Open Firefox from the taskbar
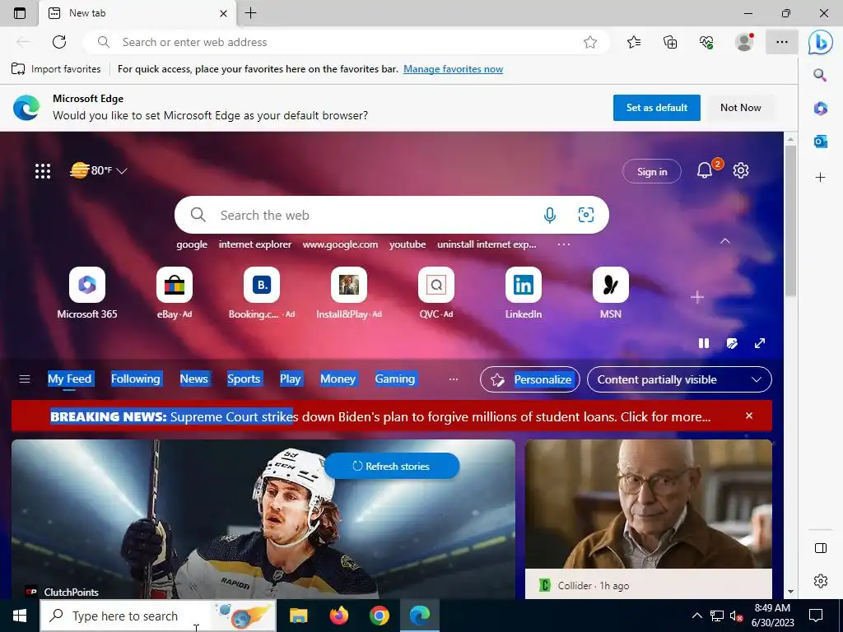 coord(338,616)
